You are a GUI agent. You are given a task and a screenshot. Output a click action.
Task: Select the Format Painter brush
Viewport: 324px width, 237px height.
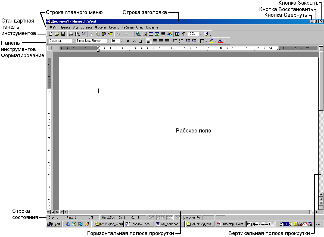[x=110, y=34]
